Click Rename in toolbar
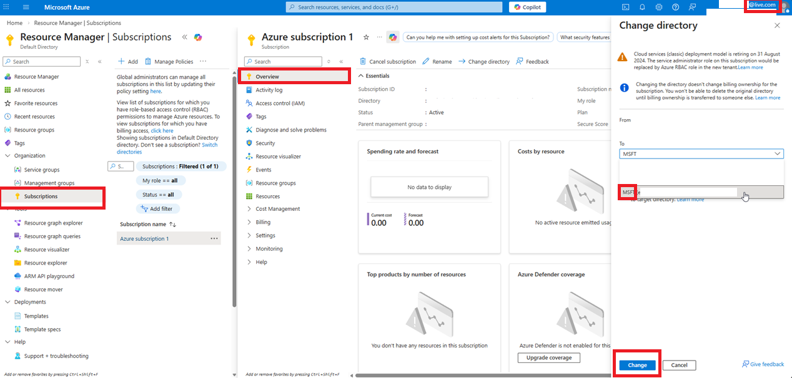Screen dimensions: 792x378 coord(437,62)
